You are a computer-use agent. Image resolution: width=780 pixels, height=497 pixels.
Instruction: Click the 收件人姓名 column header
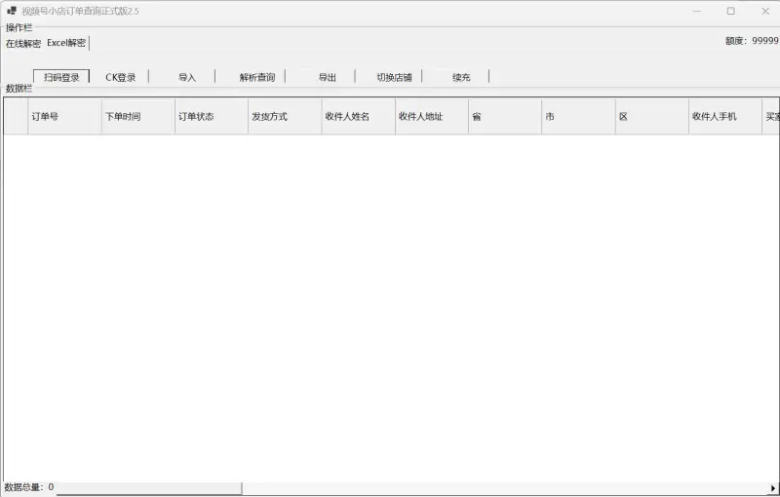click(x=358, y=116)
